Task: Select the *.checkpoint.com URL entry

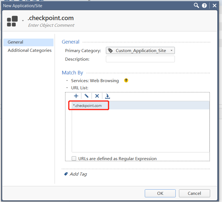Action: tap(87, 106)
